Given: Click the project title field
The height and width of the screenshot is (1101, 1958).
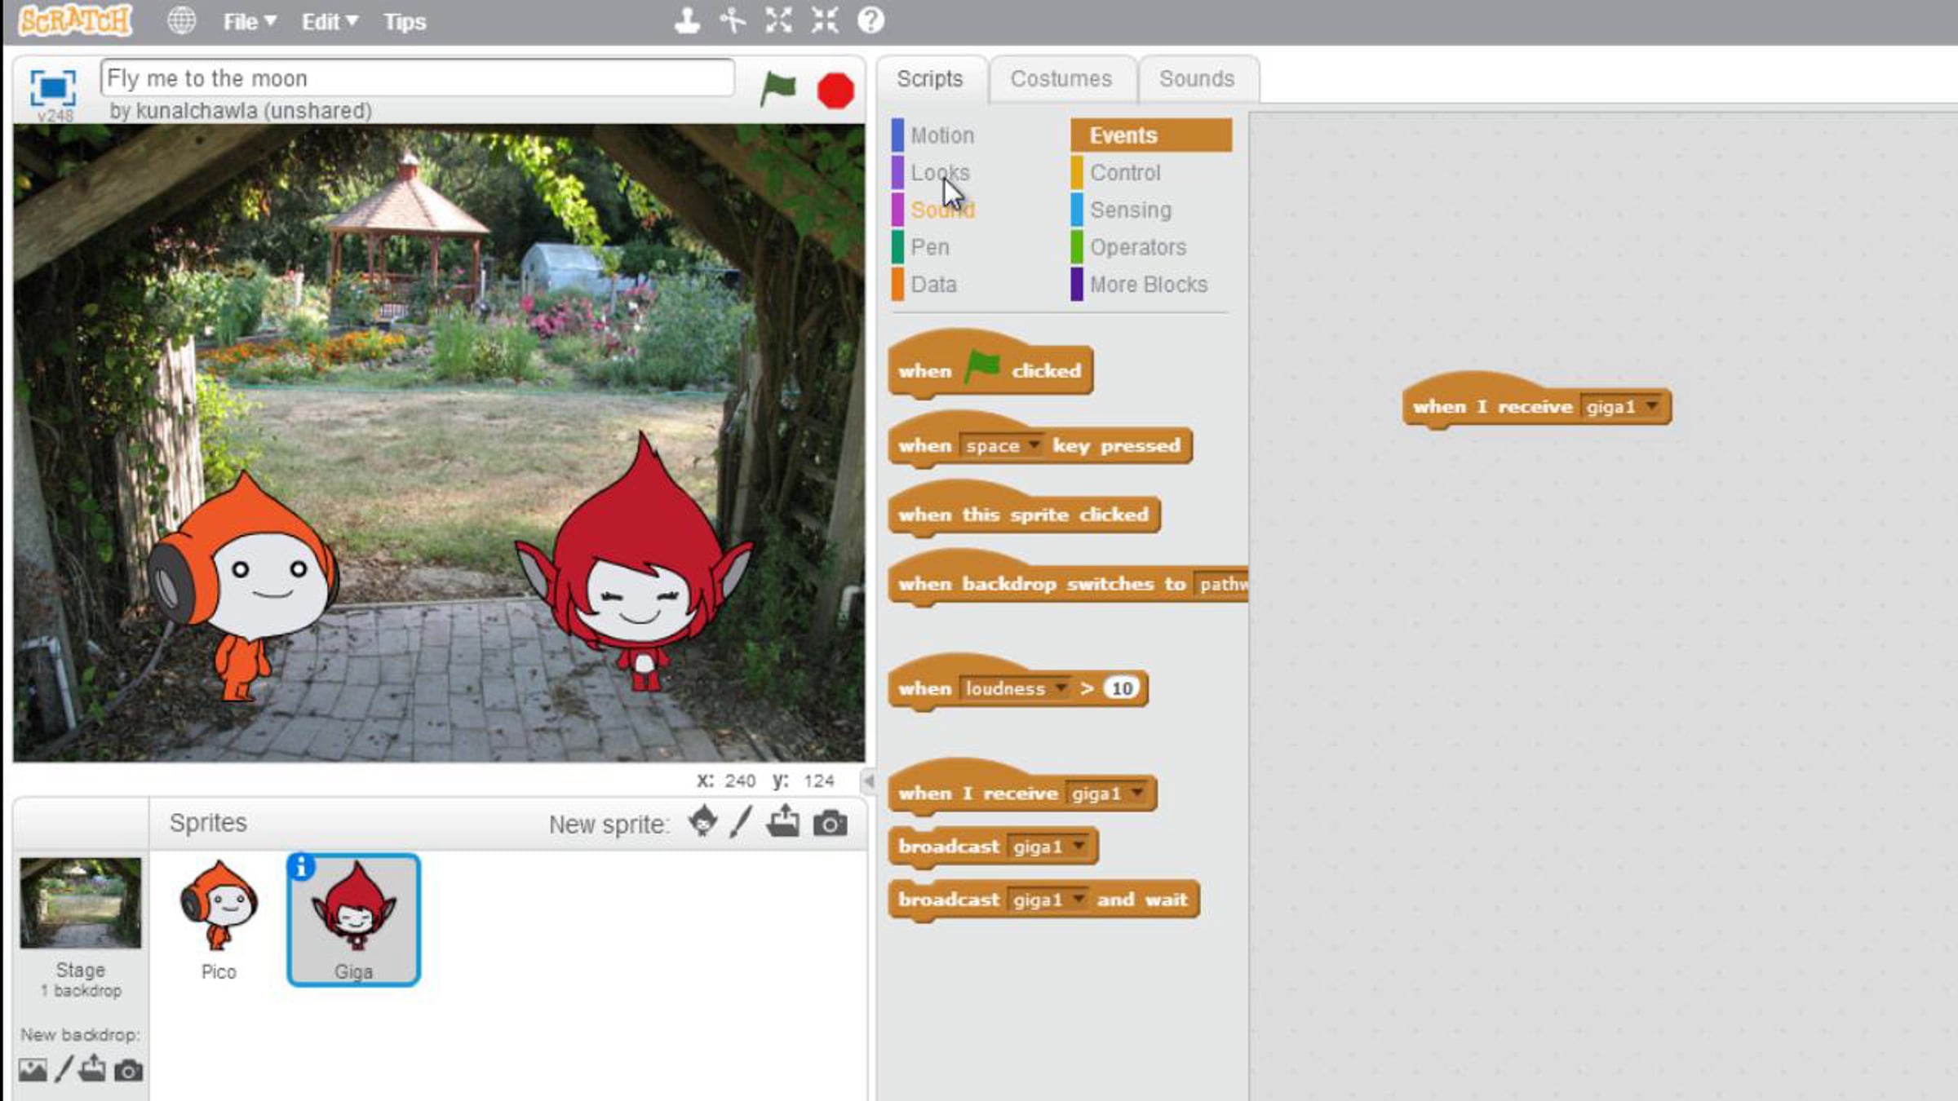Looking at the screenshot, I should [x=417, y=77].
